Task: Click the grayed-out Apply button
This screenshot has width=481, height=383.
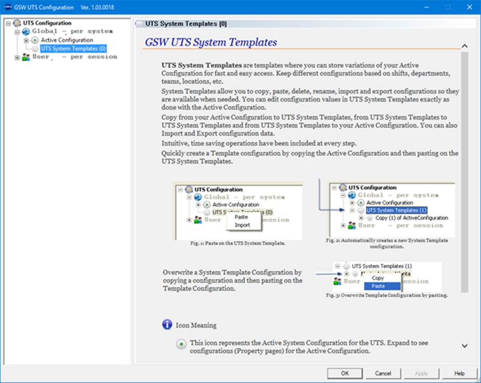Action: click(421, 373)
